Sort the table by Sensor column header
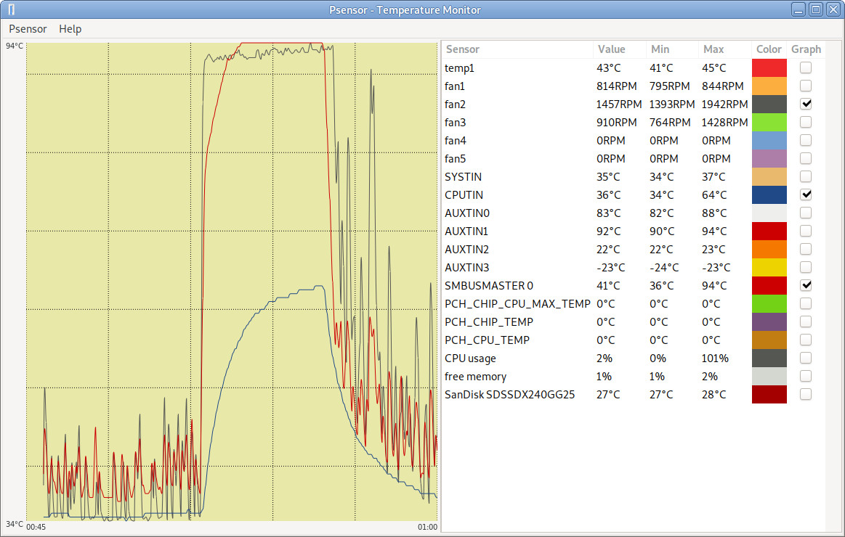The image size is (845, 537). pos(517,49)
